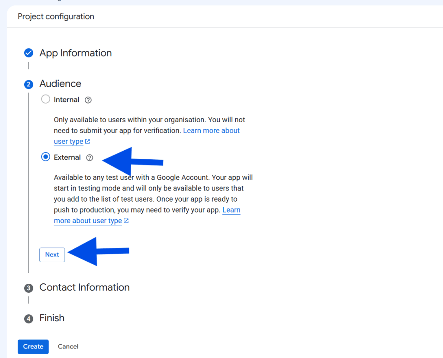Open the help icon next to External
This screenshot has height=358, width=443.
90,158
